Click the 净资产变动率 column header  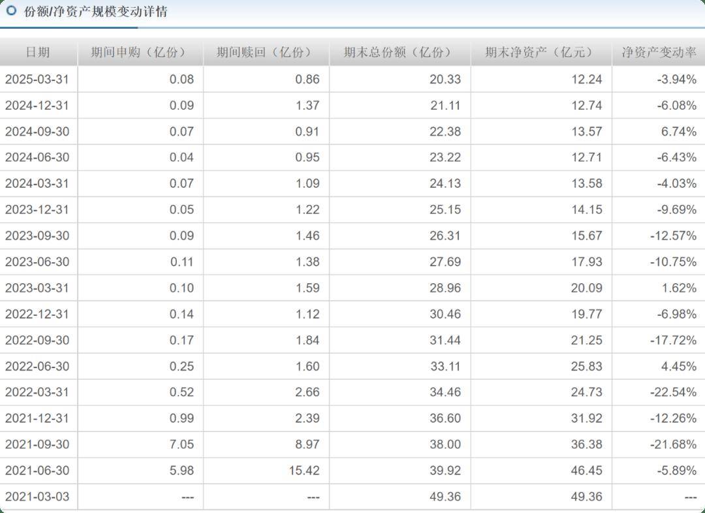(659, 53)
